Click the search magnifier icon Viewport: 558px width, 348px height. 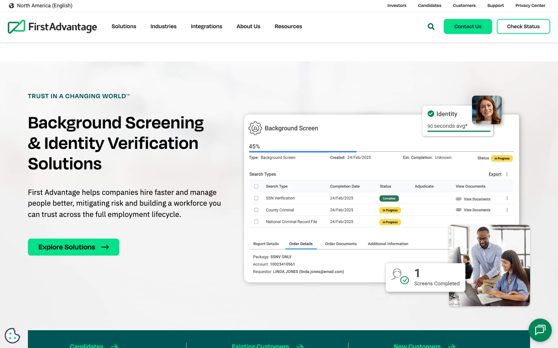click(x=431, y=27)
